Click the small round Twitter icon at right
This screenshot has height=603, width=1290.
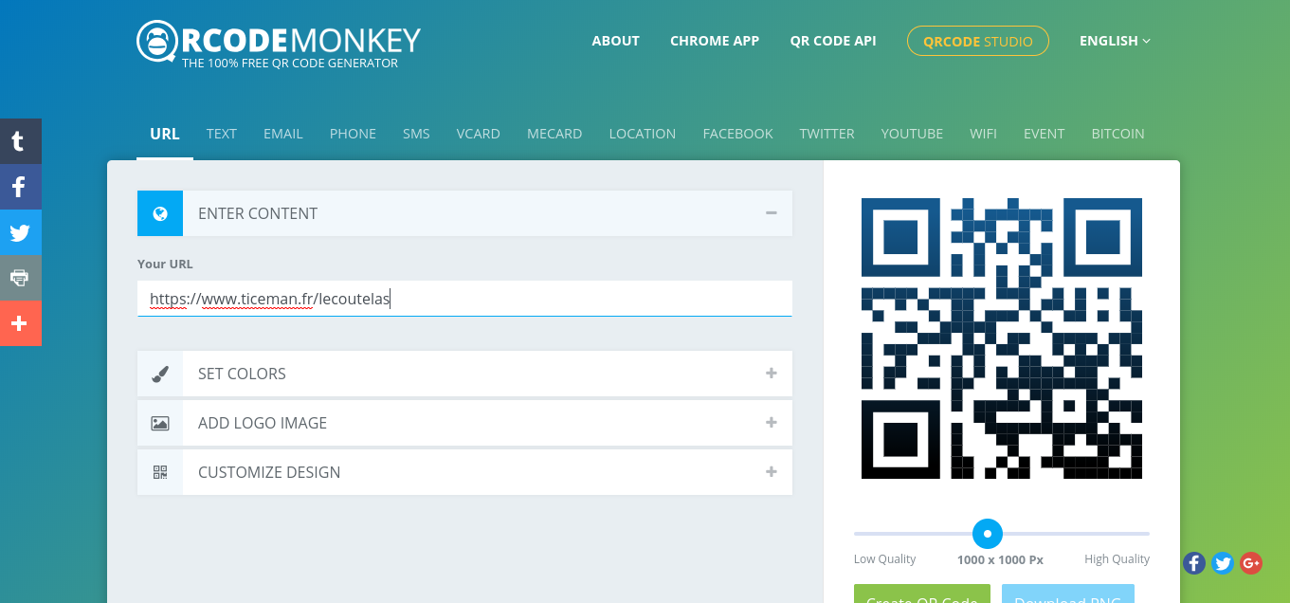click(x=1223, y=563)
